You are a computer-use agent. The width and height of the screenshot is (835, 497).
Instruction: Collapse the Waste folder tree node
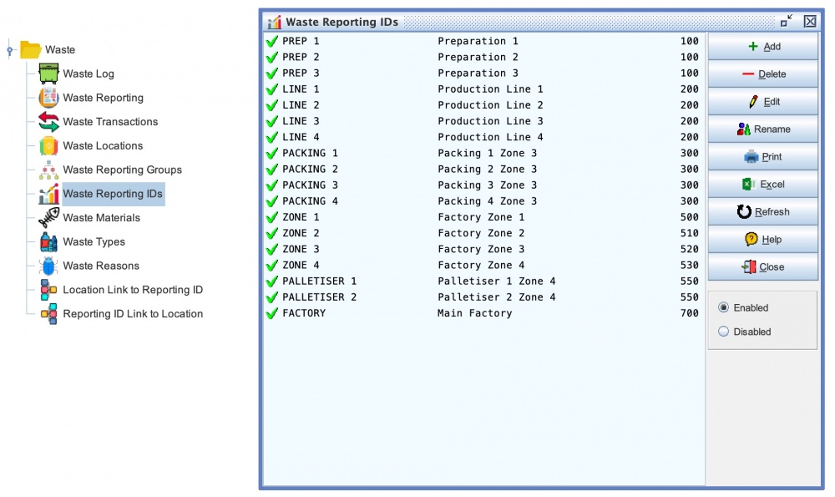[x=10, y=51]
